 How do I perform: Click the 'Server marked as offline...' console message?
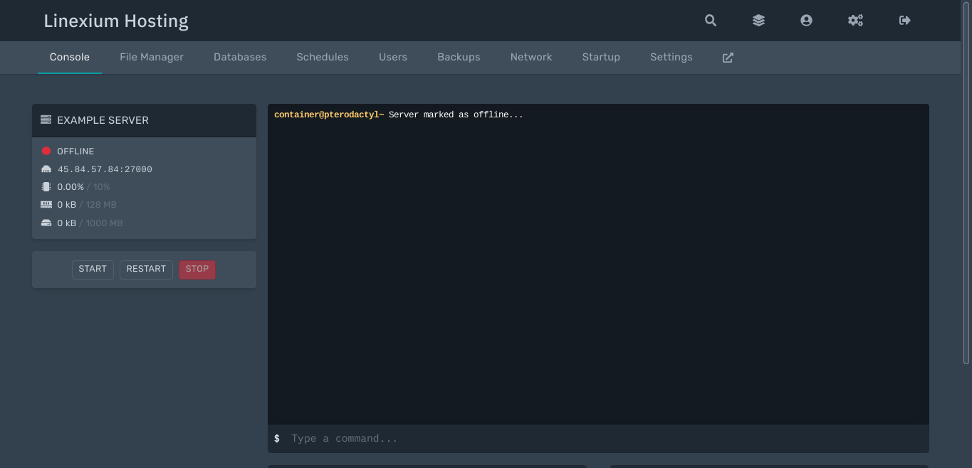tap(456, 115)
